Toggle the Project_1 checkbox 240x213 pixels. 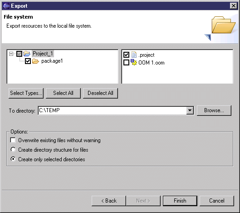click(20, 54)
